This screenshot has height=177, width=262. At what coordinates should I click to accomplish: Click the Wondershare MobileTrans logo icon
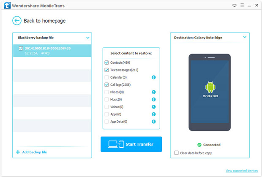(x=7, y=5)
